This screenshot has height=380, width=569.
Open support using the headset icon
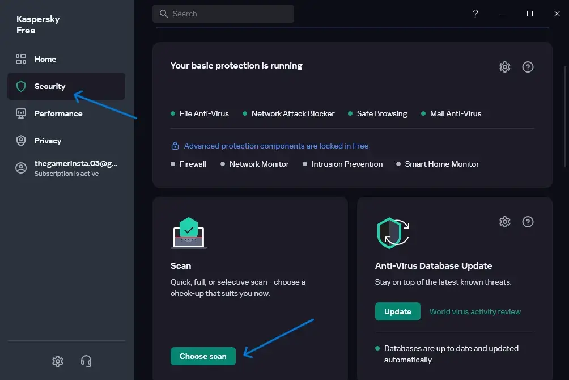[86, 361]
